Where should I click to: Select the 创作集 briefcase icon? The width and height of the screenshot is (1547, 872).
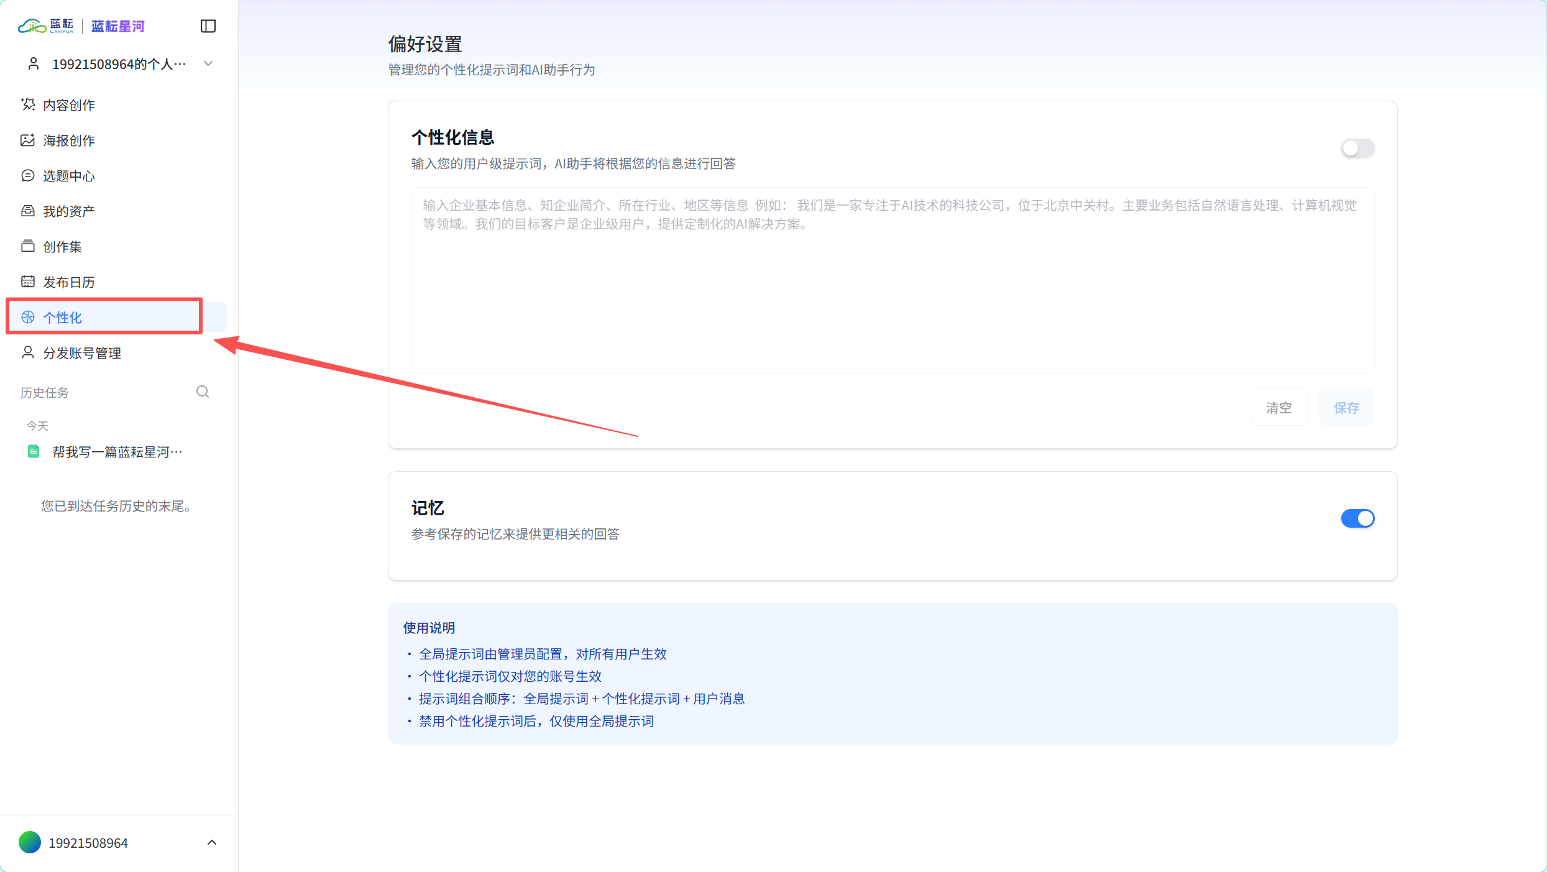pos(27,246)
